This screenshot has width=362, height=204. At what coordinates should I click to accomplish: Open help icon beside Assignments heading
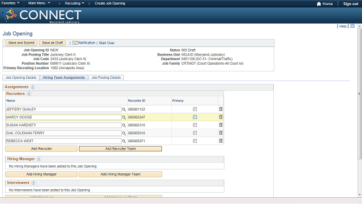pyautogui.click(x=33, y=87)
